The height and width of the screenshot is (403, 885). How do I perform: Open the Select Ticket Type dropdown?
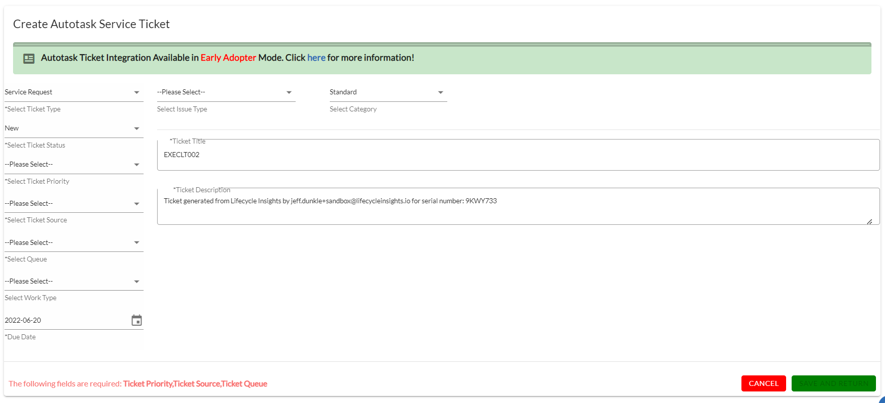74,92
